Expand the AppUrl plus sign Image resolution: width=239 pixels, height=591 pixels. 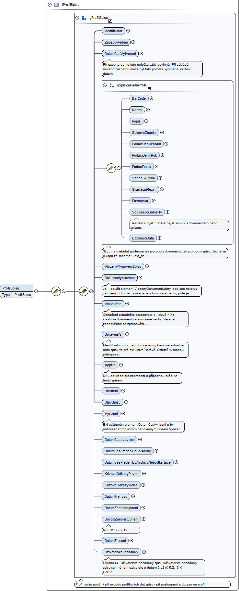tap(121, 365)
